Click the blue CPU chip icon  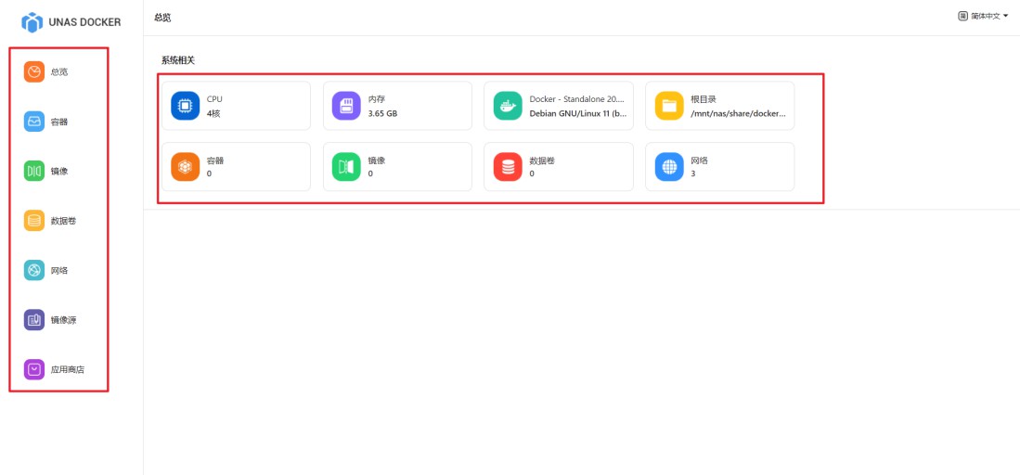(186, 106)
